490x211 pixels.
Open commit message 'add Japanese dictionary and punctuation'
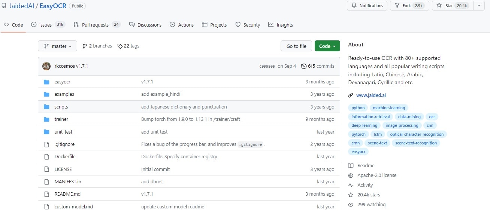coord(184,107)
